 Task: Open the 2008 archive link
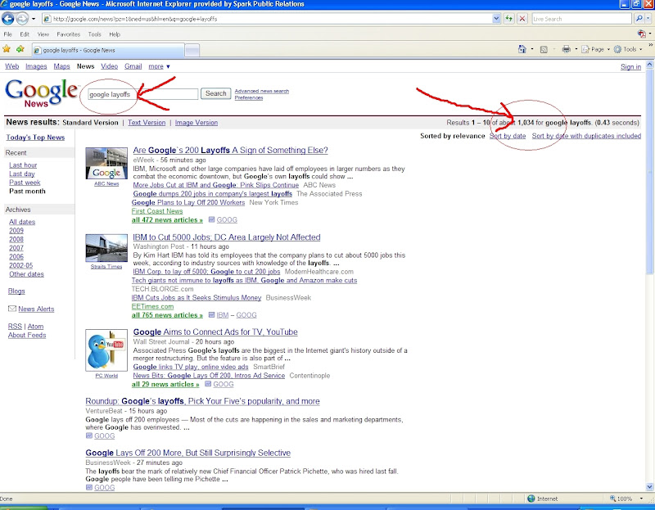pos(16,239)
